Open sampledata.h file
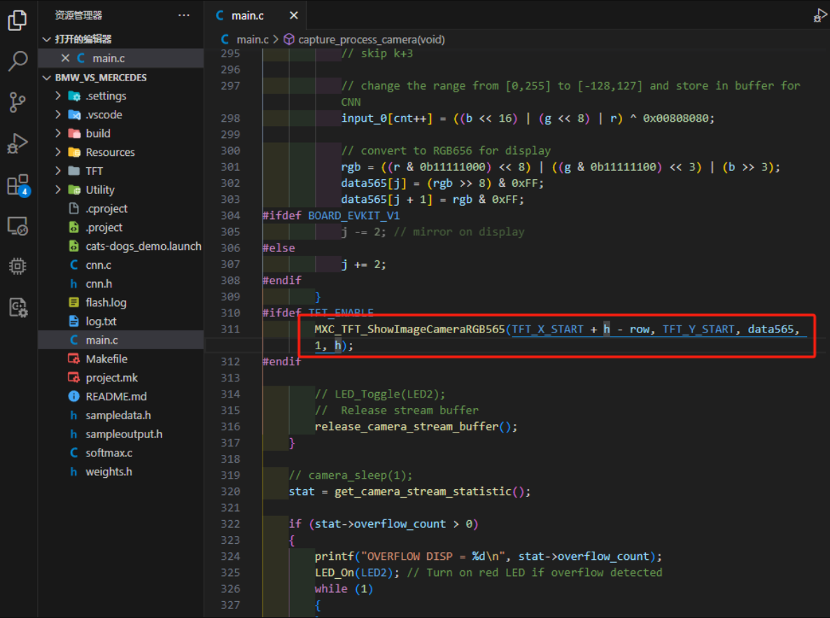The image size is (830, 618). pos(118,416)
